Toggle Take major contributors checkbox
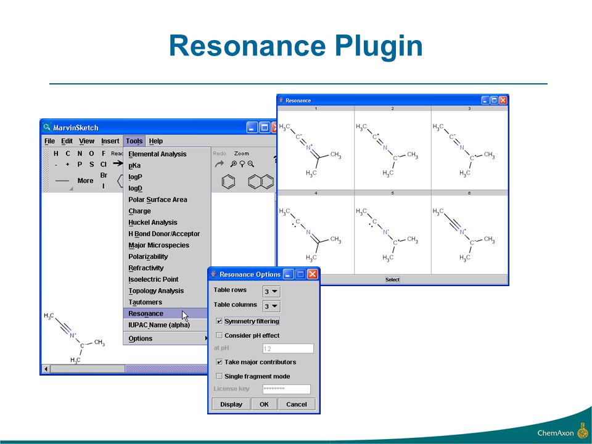The width and height of the screenshot is (592, 444). pyautogui.click(x=219, y=362)
